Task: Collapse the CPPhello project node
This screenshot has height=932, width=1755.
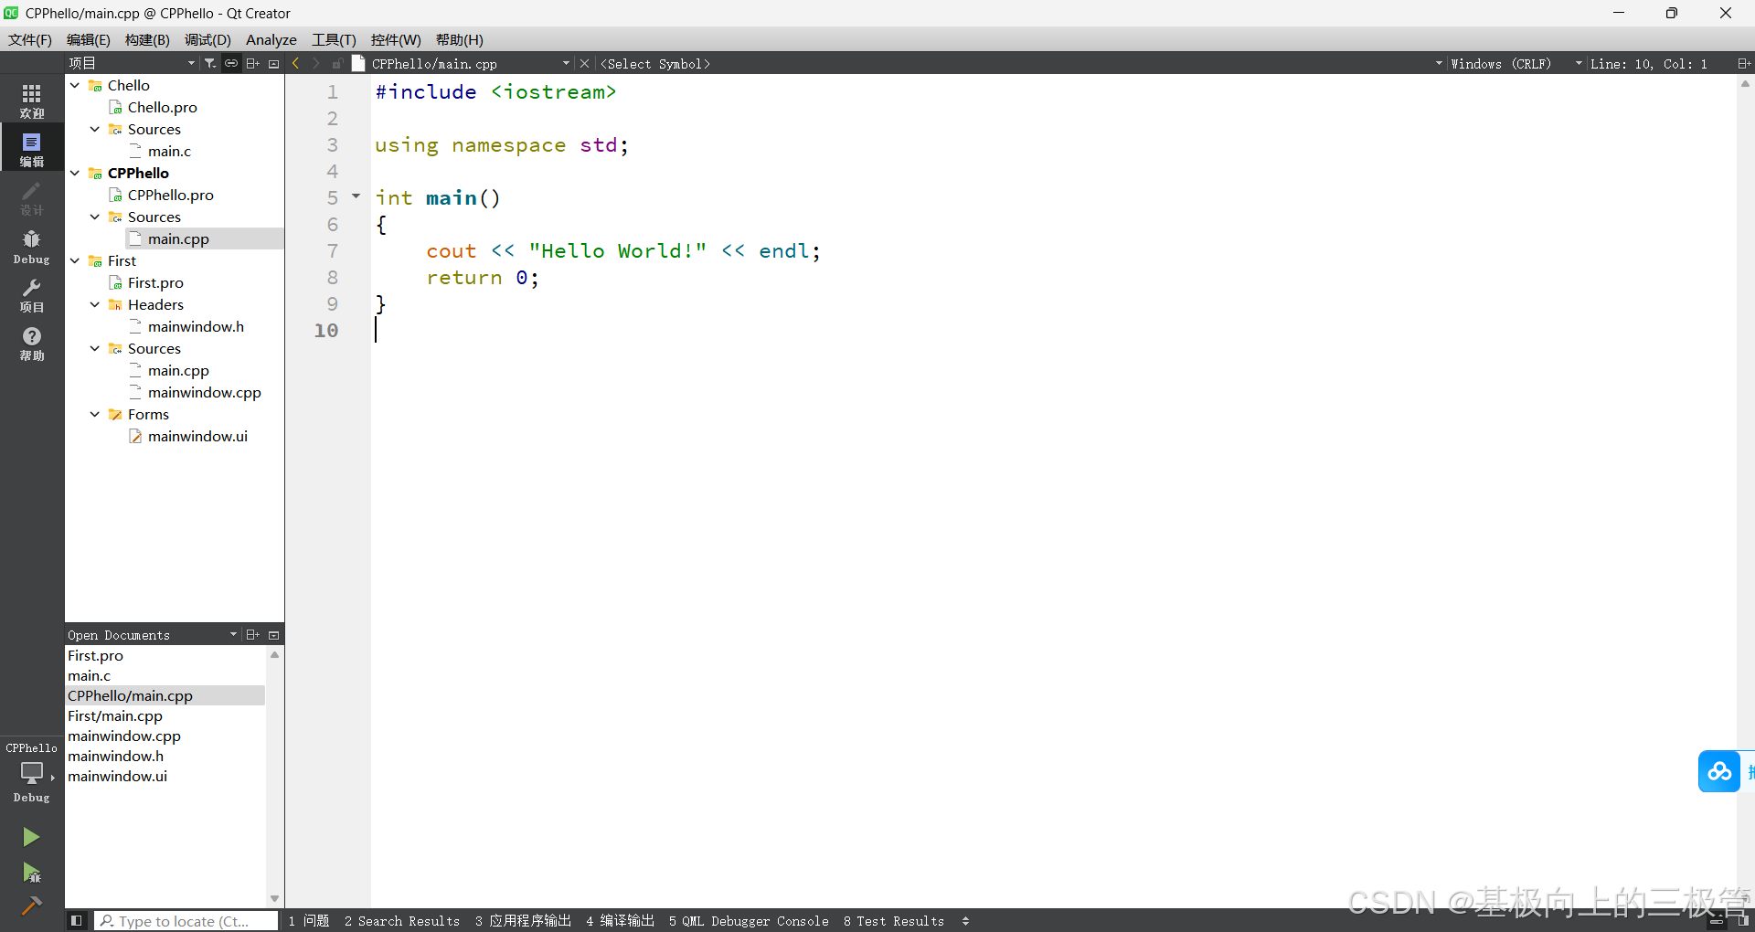Action: click(75, 173)
